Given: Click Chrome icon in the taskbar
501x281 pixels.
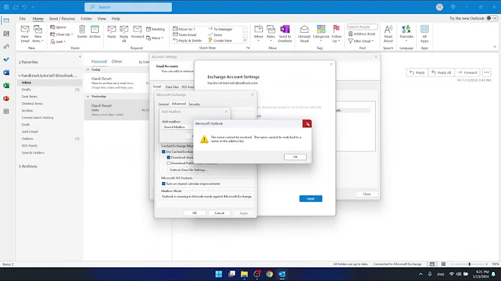Looking at the screenshot, I should (x=269, y=274).
